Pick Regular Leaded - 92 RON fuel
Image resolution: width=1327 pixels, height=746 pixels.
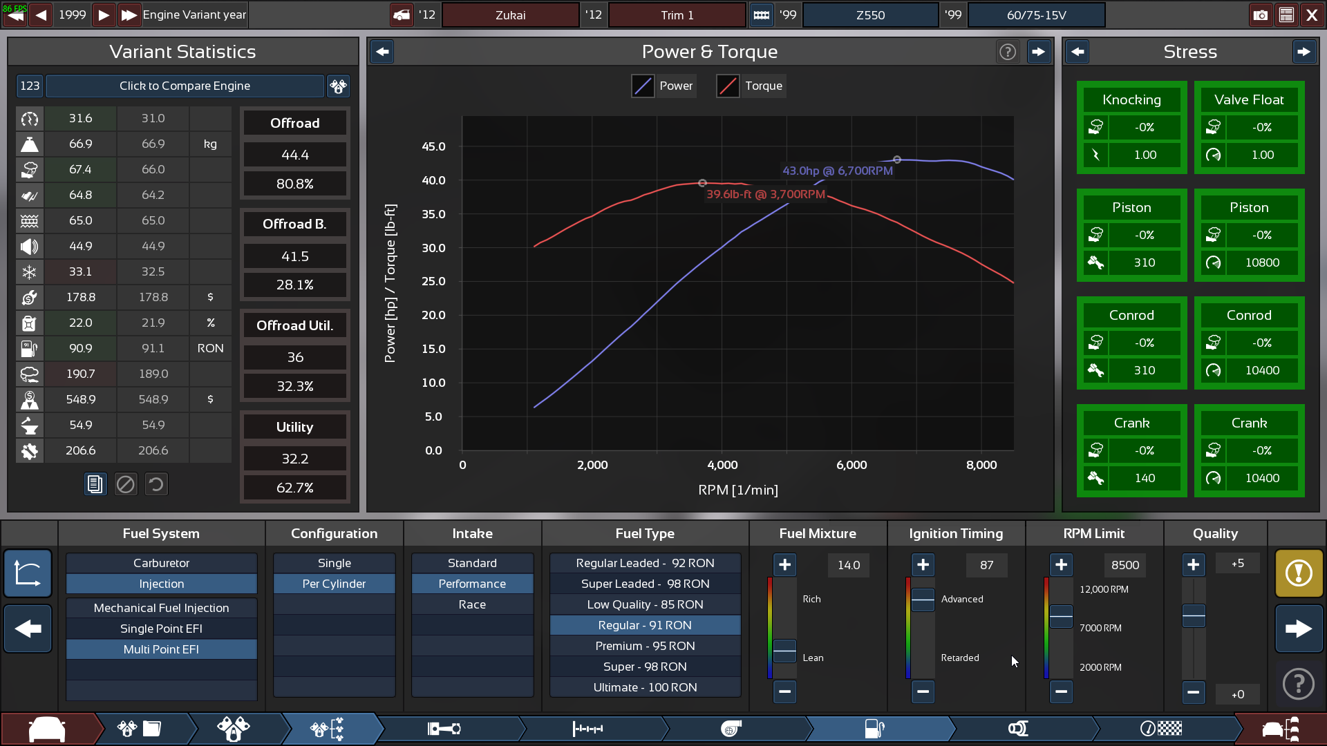(646, 563)
